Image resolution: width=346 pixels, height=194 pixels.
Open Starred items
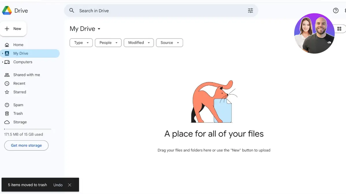(20, 92)
